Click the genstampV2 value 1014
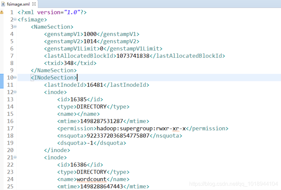 pos(90,41)
